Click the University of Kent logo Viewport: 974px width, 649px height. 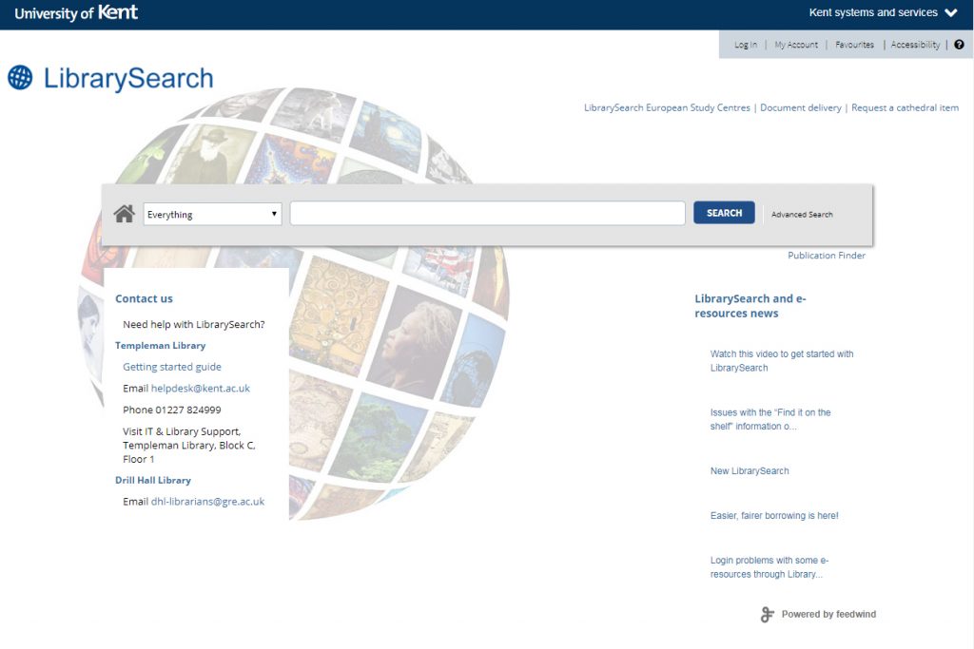click(76, 13)
